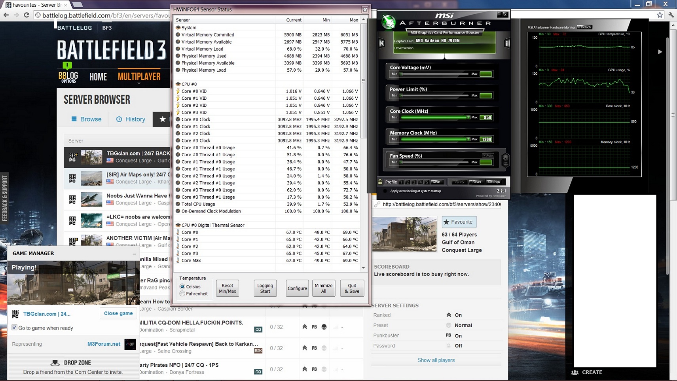Image resolution: width=677 pixels, height=381 pixels.
Task: Click the M3Forum.net platoon emblem
Action: click(130, 344)
